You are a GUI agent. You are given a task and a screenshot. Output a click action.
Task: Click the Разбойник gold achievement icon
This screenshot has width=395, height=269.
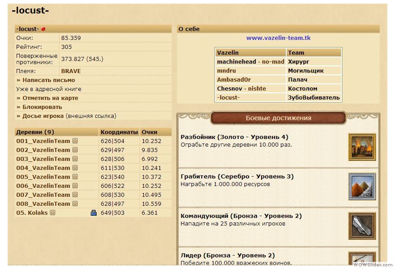pos(362,147)
